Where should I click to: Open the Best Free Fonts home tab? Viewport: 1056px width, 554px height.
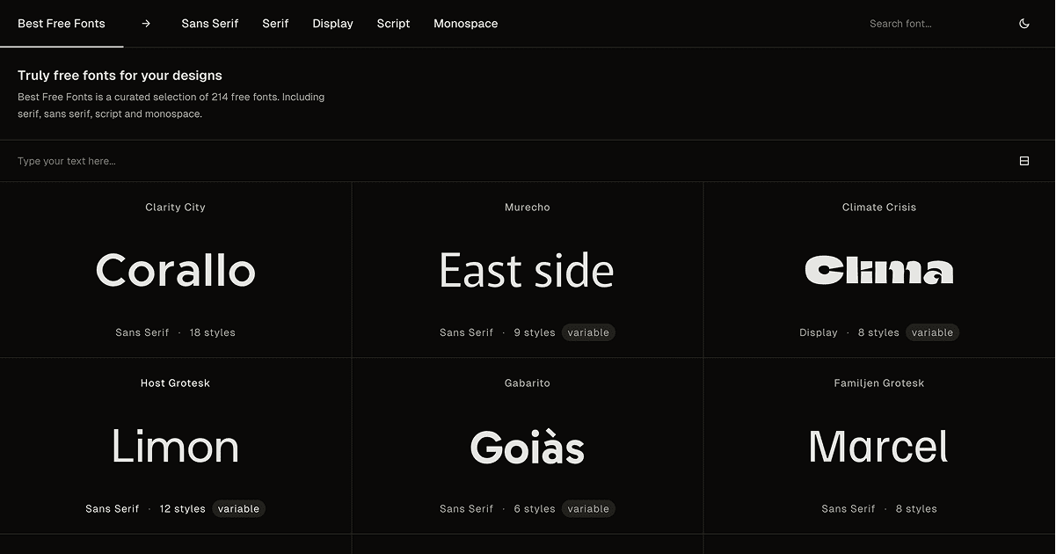[62, 24]
